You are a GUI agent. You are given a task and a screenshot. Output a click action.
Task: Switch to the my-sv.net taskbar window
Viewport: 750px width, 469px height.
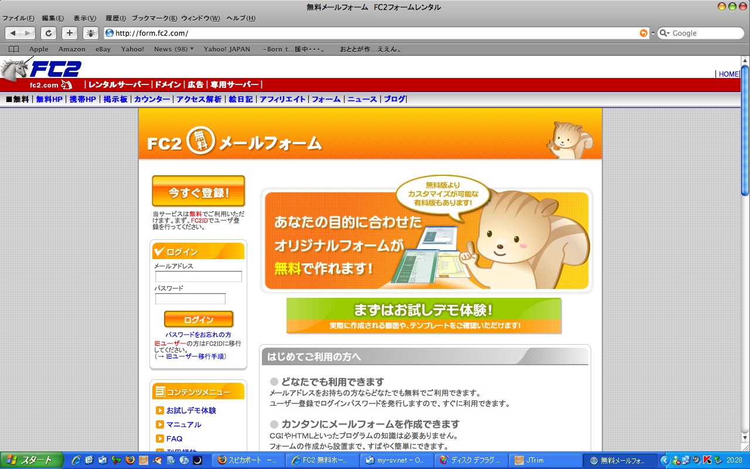tap(397, 460)
